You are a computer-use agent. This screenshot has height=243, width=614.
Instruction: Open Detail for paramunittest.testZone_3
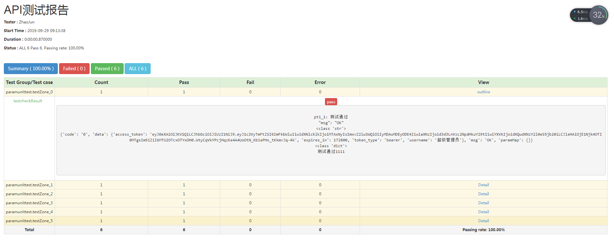[x=483, y=203]
